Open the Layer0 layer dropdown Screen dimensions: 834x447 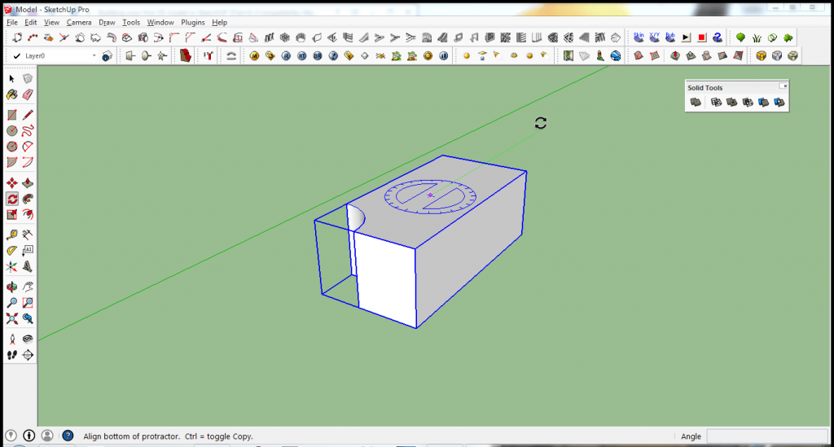[94, 55]
